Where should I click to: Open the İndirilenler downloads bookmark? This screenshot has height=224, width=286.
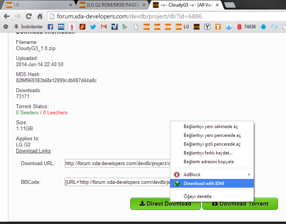click(29, 27)
